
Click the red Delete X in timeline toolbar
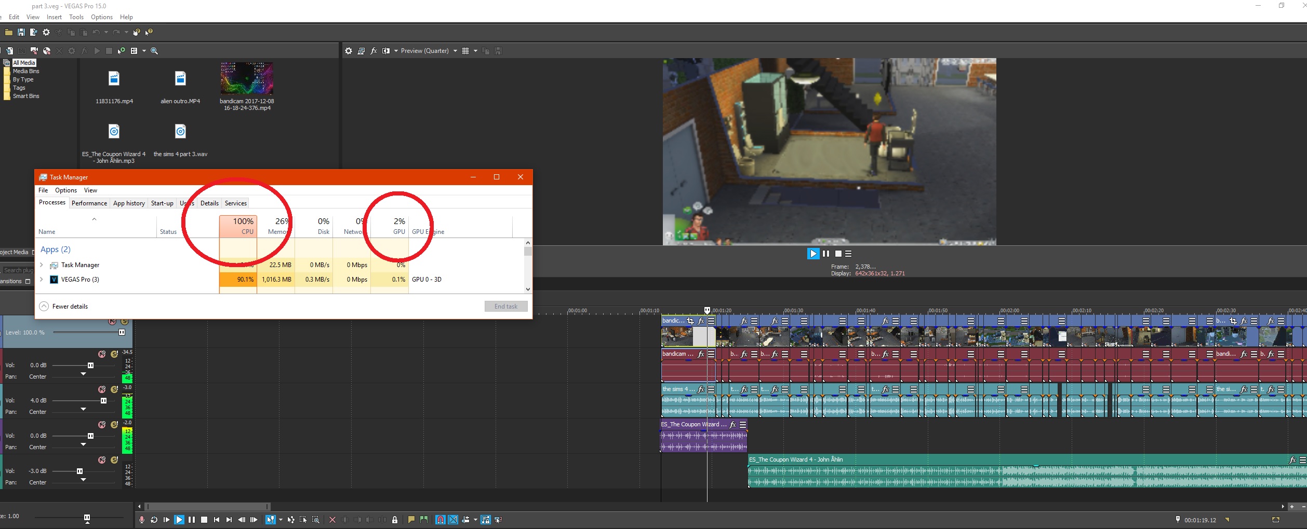(x=332, y=520)
